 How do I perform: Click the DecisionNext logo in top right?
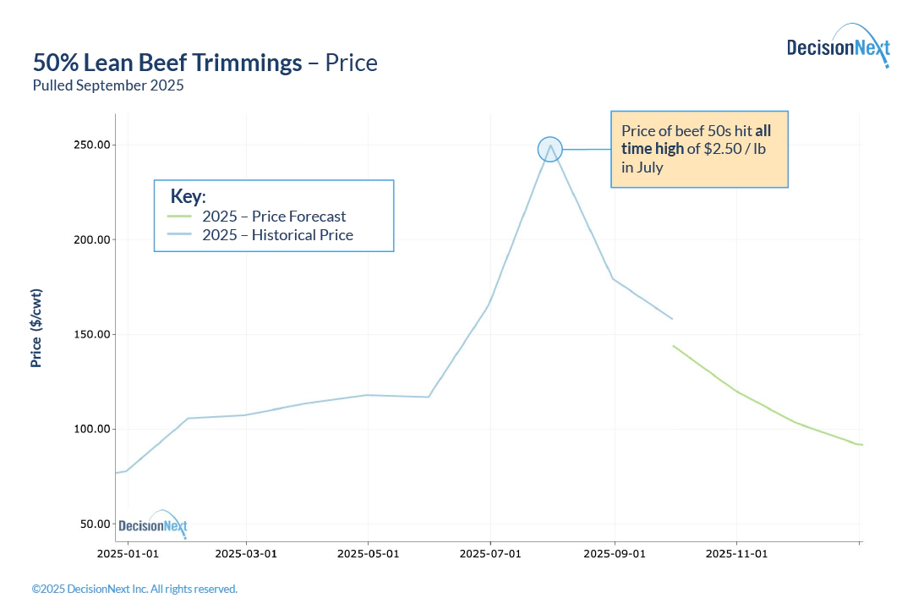[x=837, y=47]
